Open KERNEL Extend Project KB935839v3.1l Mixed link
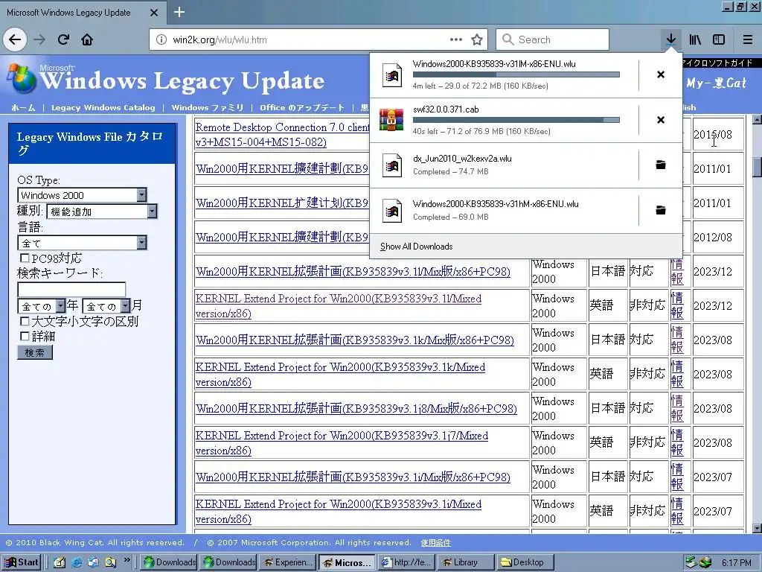The image size is (762, 572). coord(339,306)
